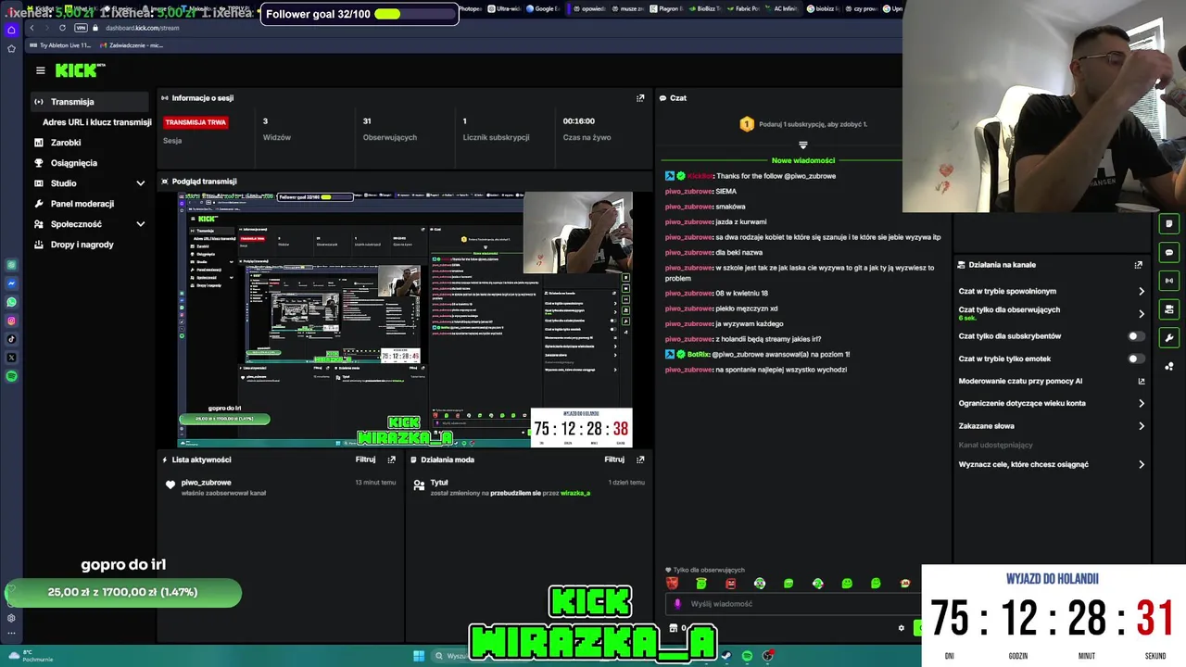Pop out the Informacje o sesji panel
Viewport: 1186px width, 667px height.
[640, 98]
